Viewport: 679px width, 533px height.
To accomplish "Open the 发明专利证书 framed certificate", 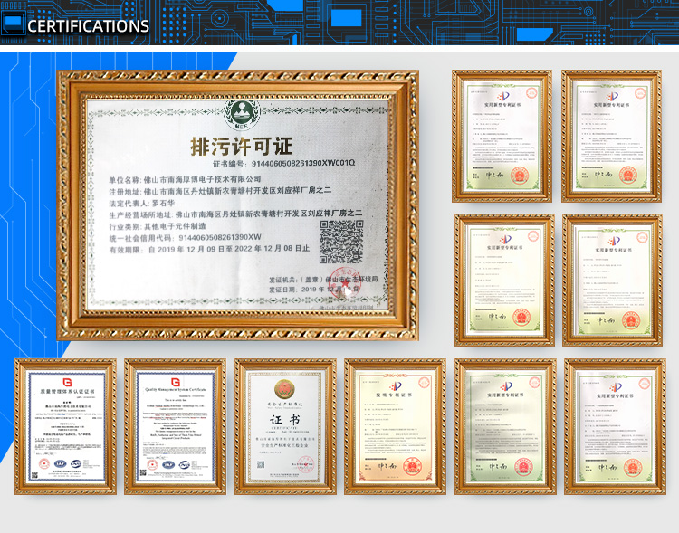I will click(396, 425).
